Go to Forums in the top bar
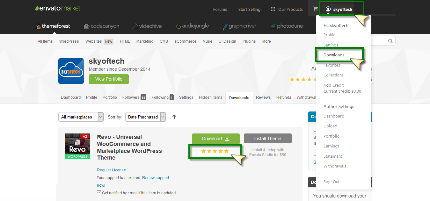Screen dimensions: 430x201 (220, 9)
